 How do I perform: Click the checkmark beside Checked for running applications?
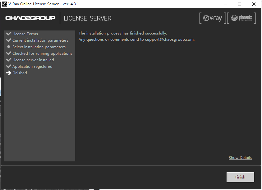coord(8,53)
